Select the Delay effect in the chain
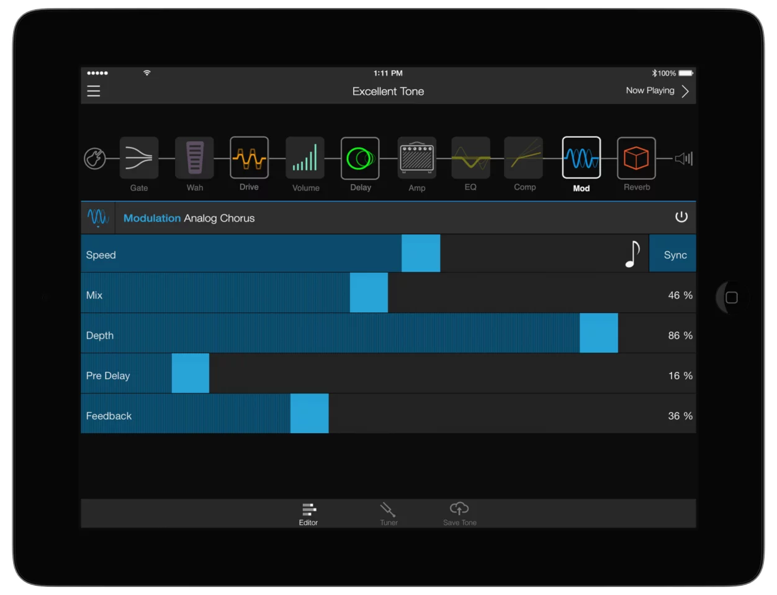The height and width of the screenshot is (595, 777). pyautogui.click(x=360, y=158)
